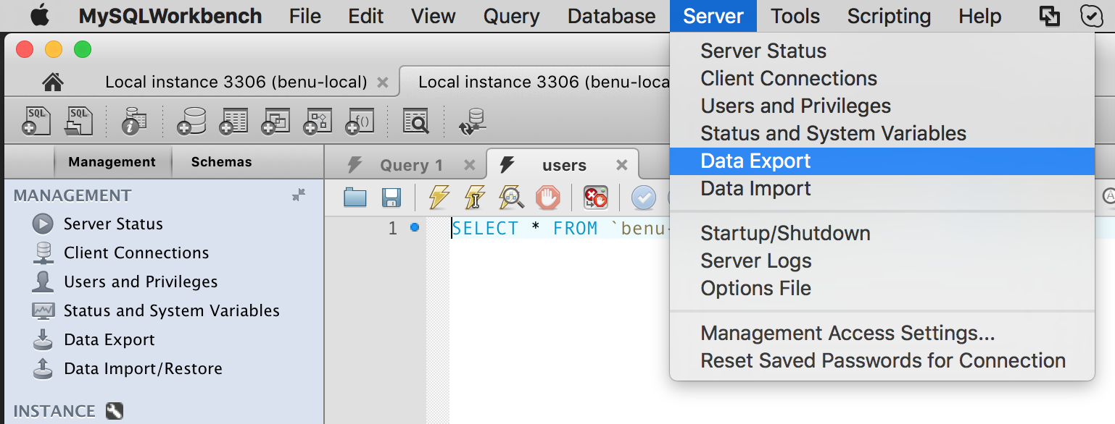Image resolution: width=1115 pixels, height=424 pixels.
Task: Create a new table icon
Action: [x=233, y=121]
